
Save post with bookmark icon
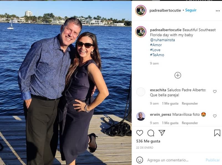pyautogui.click(x=217, y=133)
